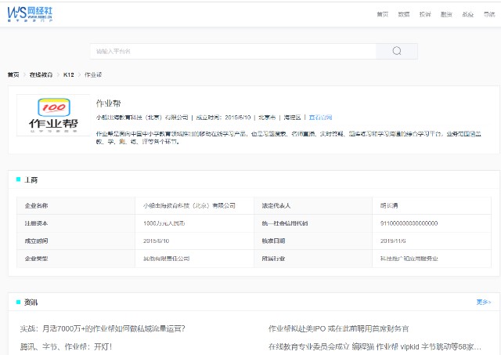This screenshot has width=501, height=355.
Task: Click 海淀区 in the company info line
Action: (x=292, y=118)
